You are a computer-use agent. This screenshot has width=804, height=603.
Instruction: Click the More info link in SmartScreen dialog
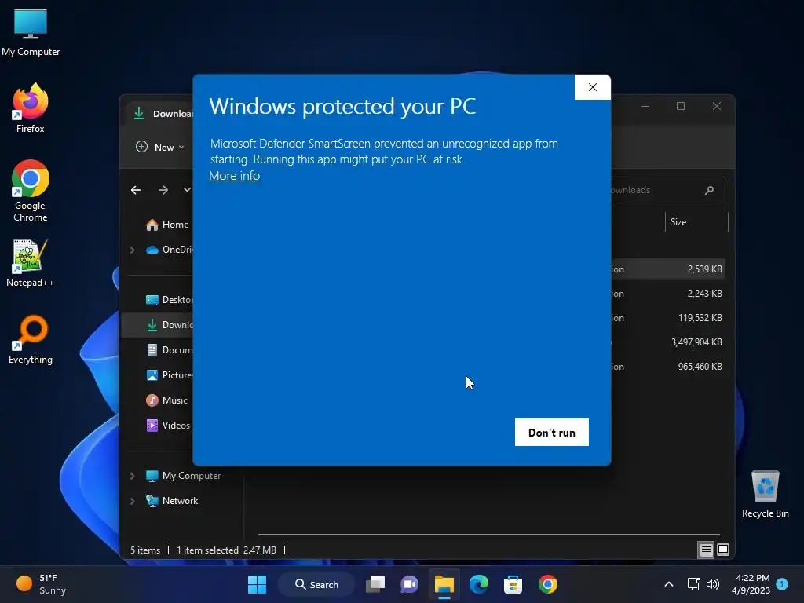coord(234,176)
